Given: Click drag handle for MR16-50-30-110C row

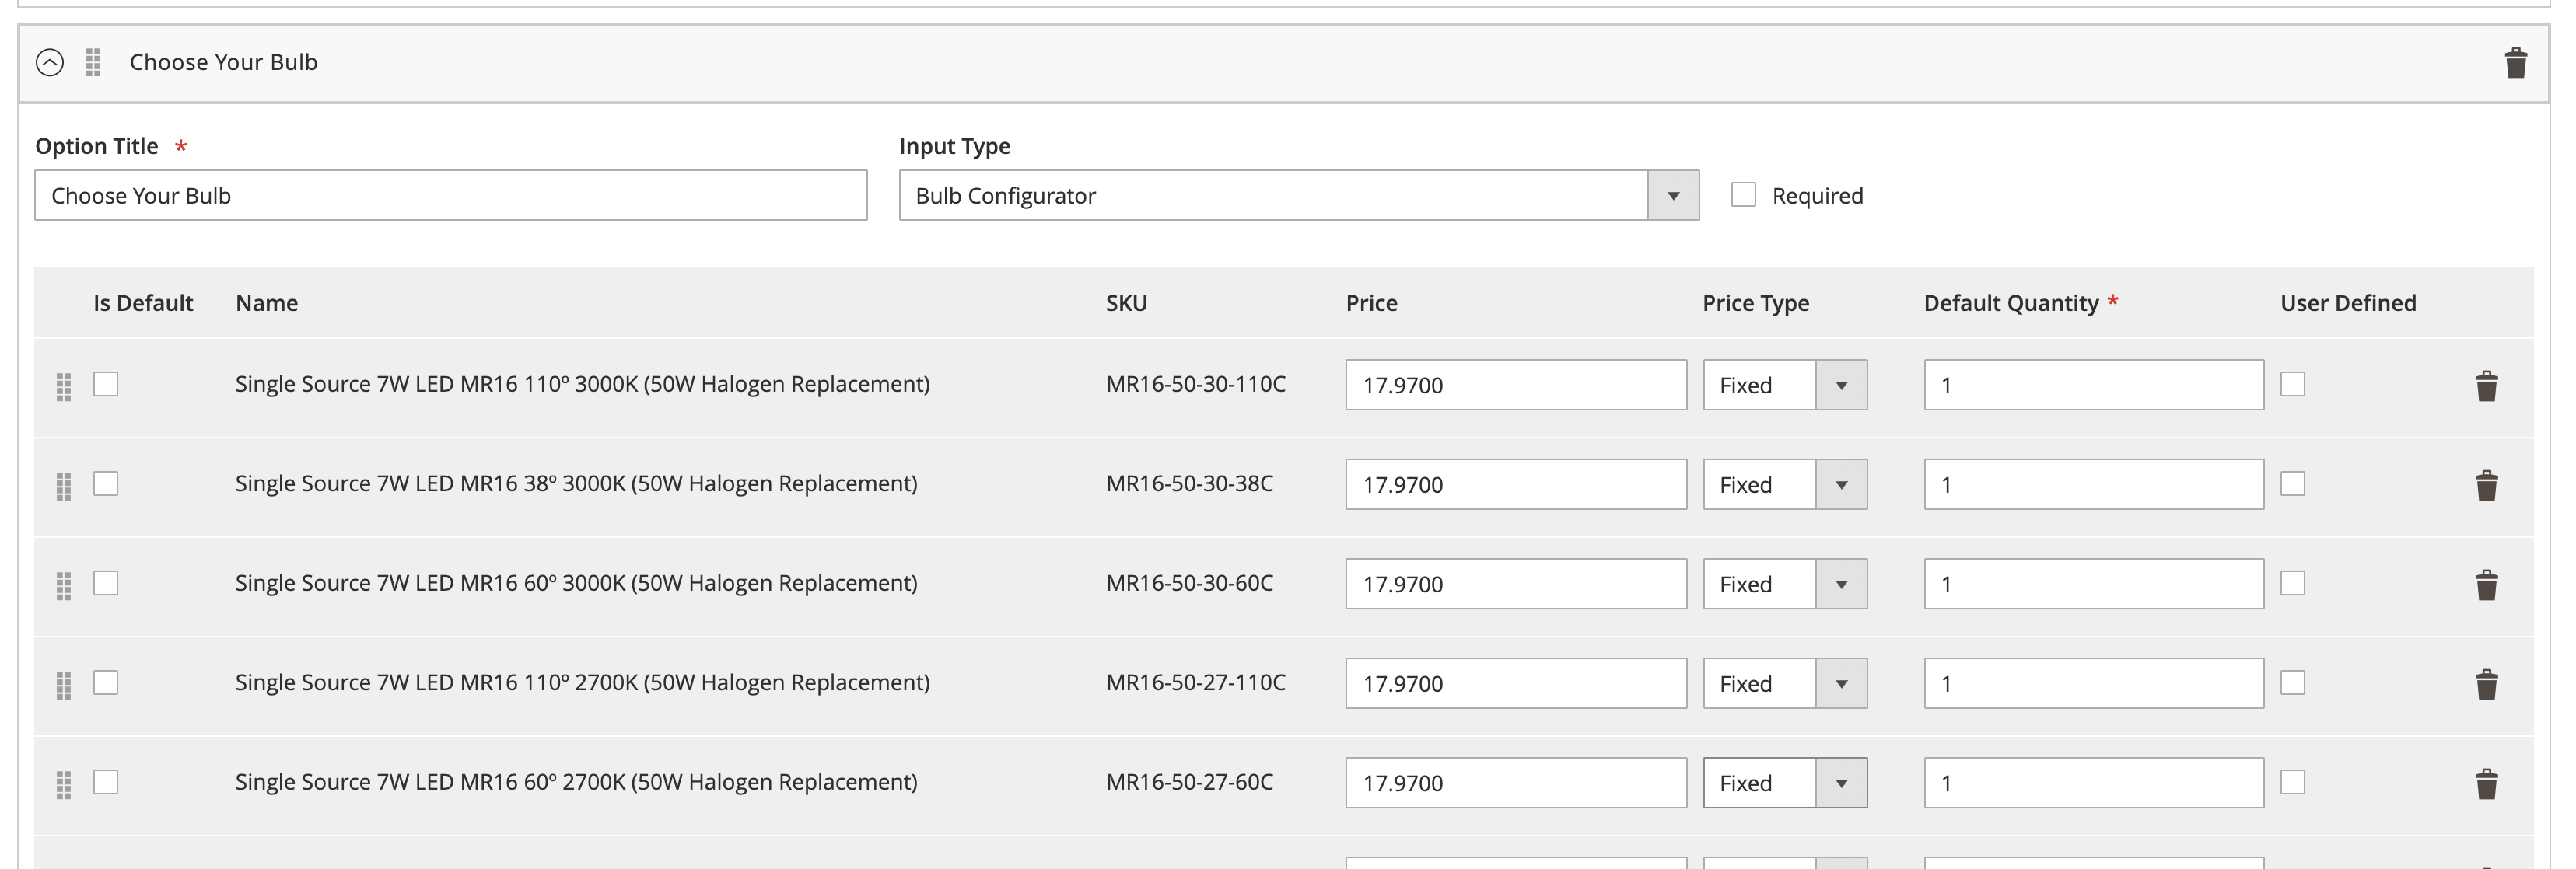Looking at the screenshot, I should (64, 386).
